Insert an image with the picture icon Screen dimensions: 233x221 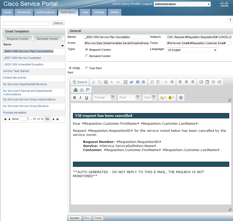201,82
